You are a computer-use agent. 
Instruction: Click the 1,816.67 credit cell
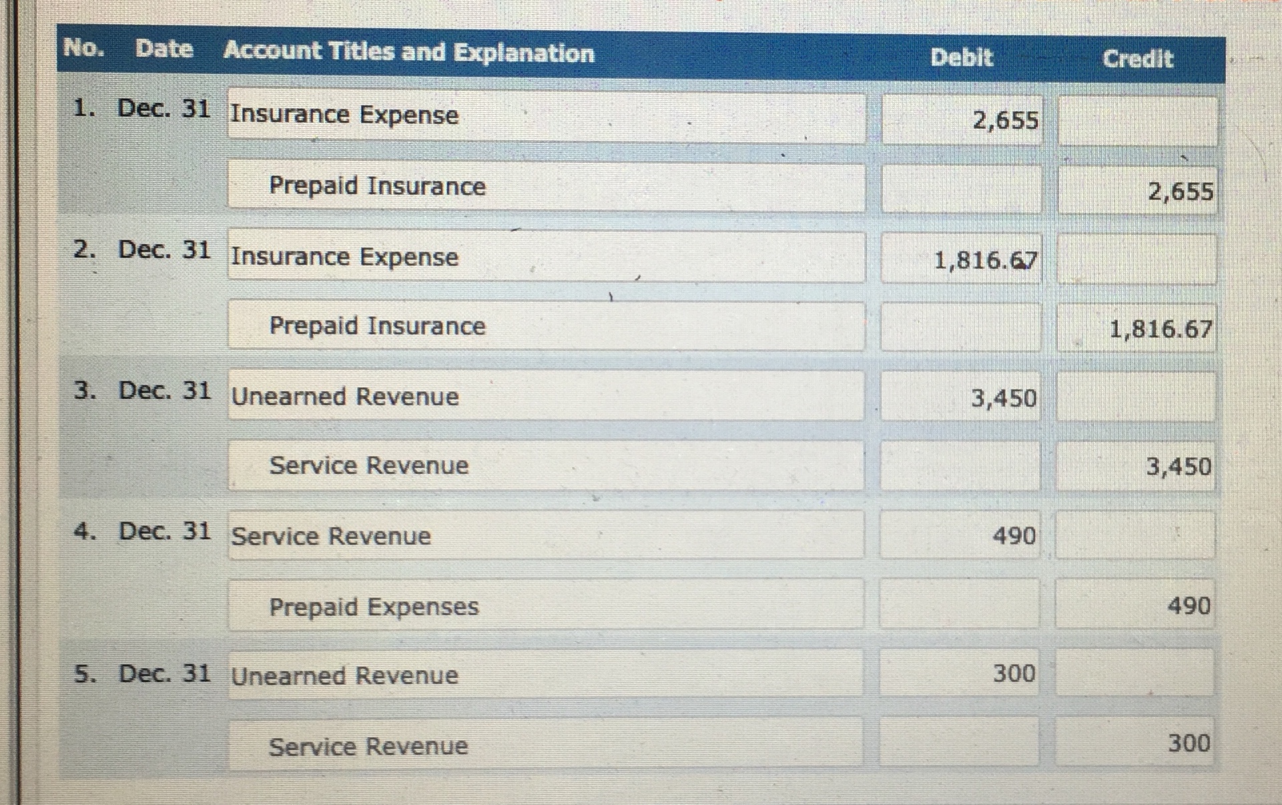click(1135, 328)
